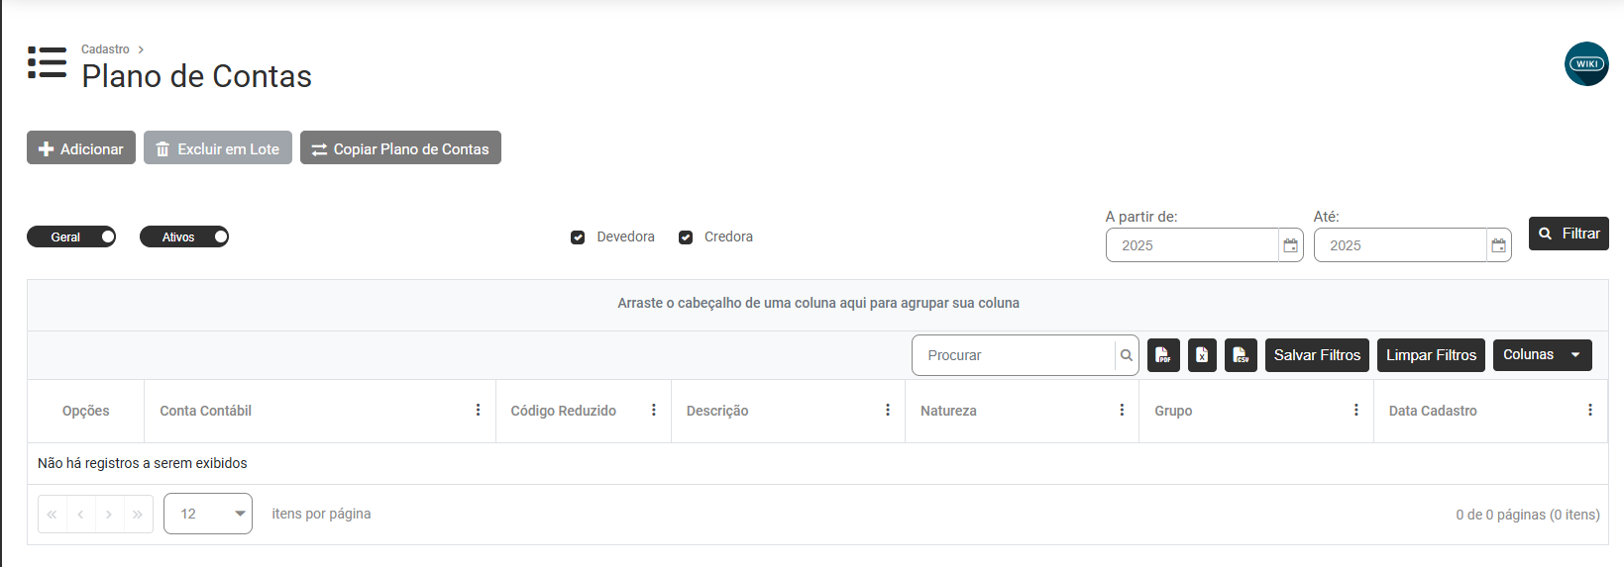Go to Cadastro breadcrumb

tap(105, 49)
